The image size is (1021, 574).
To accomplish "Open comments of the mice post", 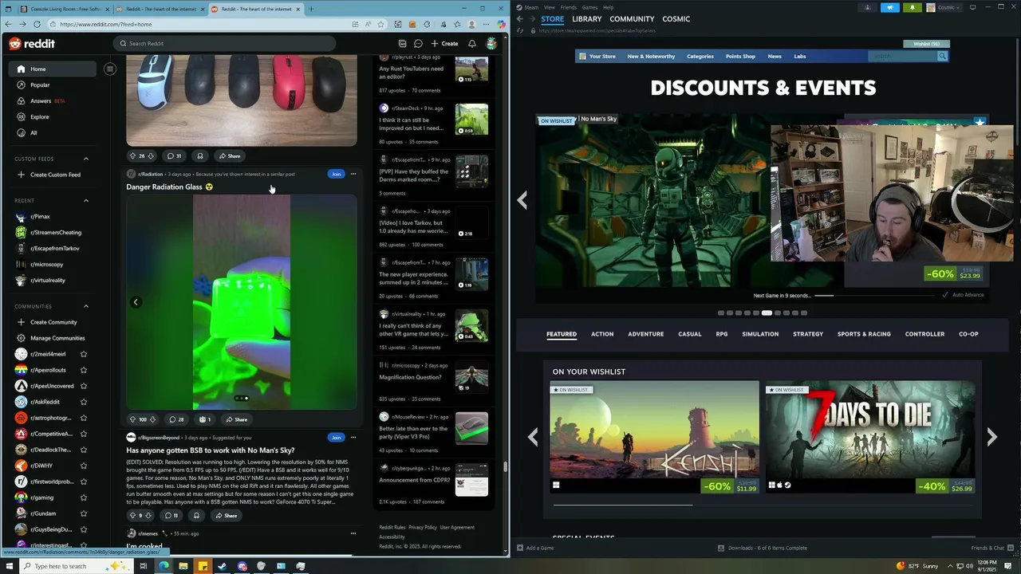I will click(x=173, y=156).
